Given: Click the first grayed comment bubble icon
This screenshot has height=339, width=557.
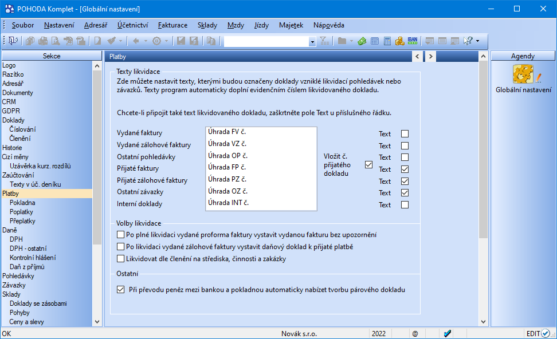Looking at the screenshot, I should click(429, 41).
